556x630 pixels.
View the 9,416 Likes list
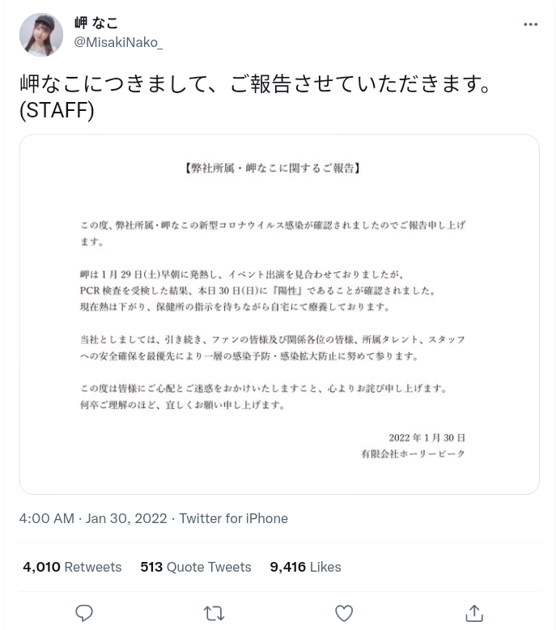pyautogui.click(x=305, y=567)
